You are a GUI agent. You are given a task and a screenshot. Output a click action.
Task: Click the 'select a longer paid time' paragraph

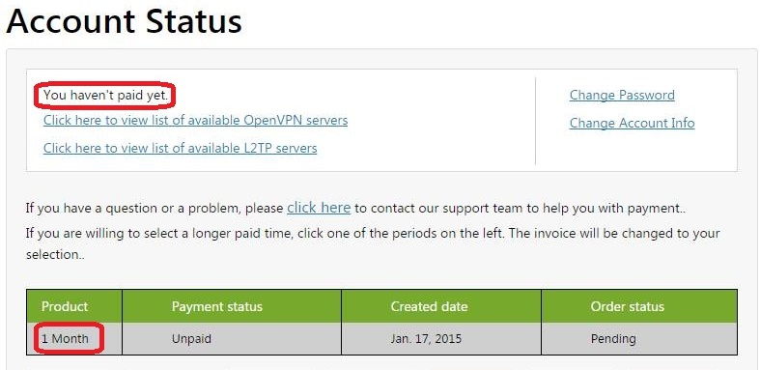click(x=373, y=243)
